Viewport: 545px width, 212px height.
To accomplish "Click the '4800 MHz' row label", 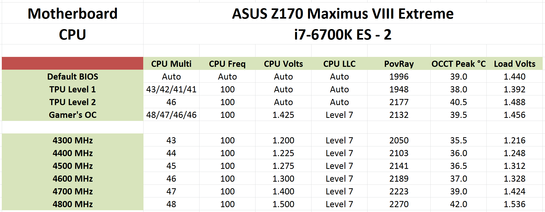I will click(72, 204).
